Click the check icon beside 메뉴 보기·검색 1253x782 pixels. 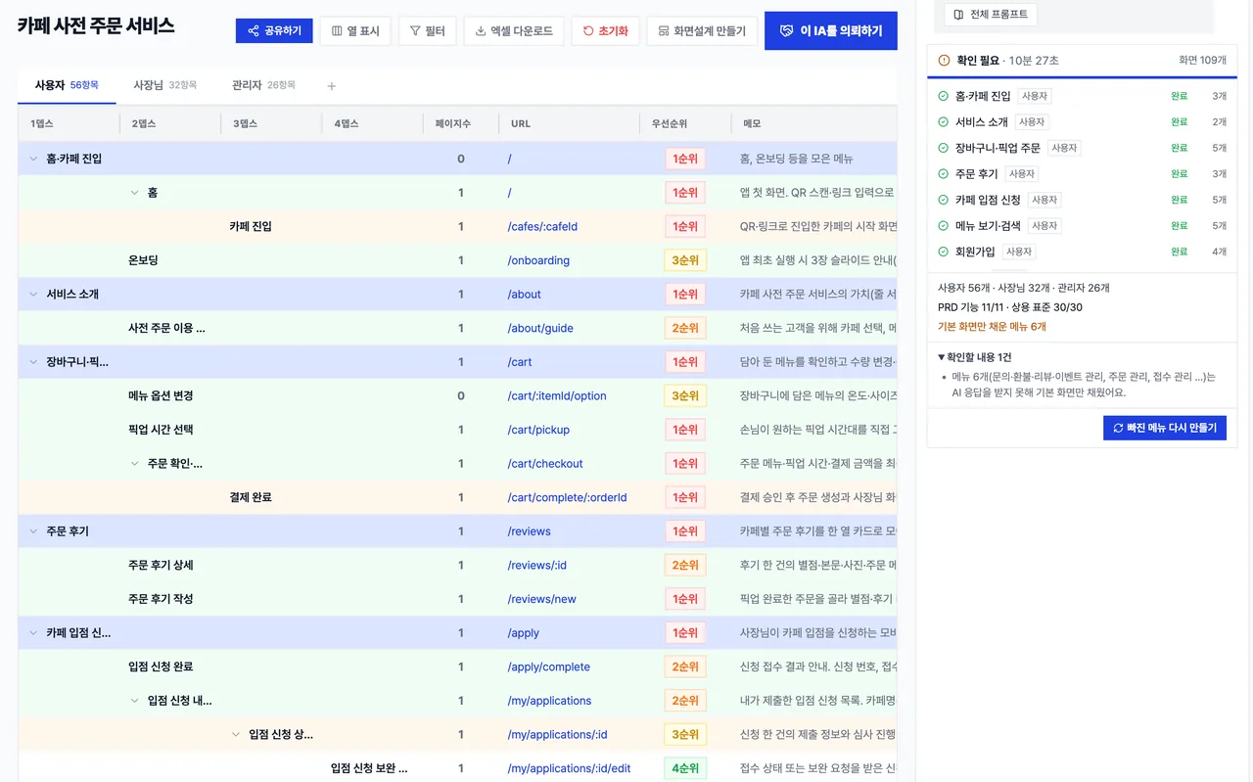[x=944, y=226]
